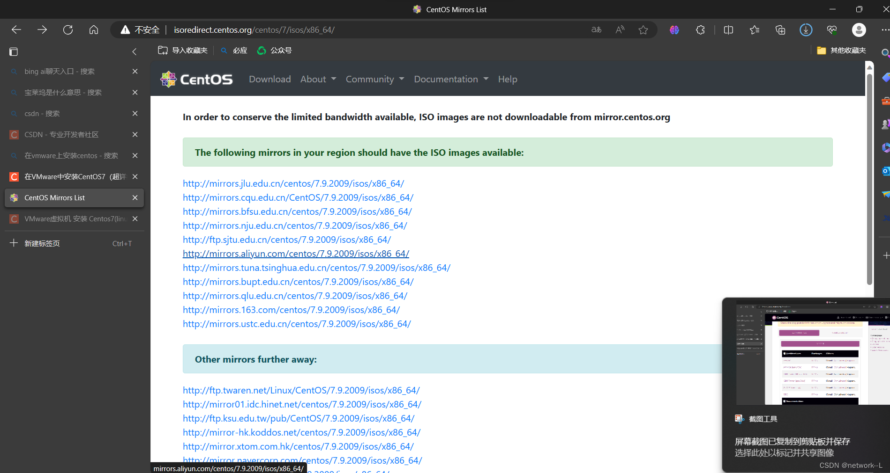
Task: Open mirror01.idc.hinet.net mirror link
Action: coord(302,405)
